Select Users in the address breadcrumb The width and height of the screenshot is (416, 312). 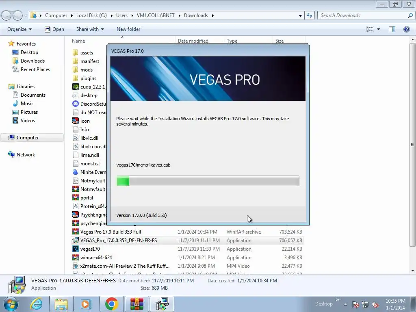[122, 15]
